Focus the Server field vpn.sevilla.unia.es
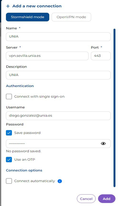This screenshot has width=119, height=206. tap(47, 56)
